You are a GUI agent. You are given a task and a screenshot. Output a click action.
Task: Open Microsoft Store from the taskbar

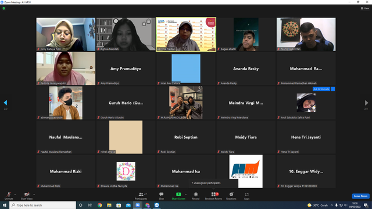pos(119,205)
